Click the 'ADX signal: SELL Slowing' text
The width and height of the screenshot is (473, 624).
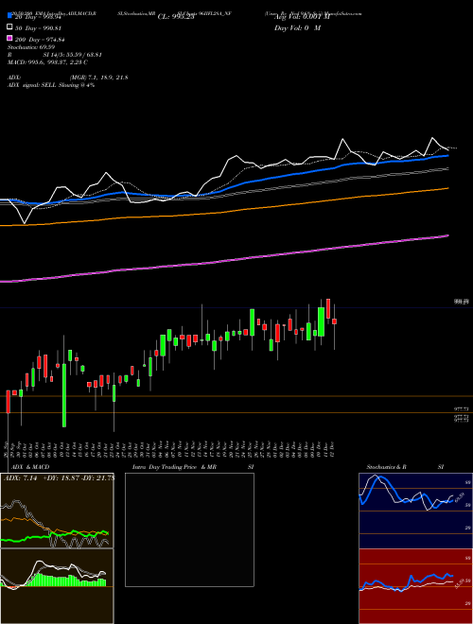pyautogui.click(x=45, y=85)
